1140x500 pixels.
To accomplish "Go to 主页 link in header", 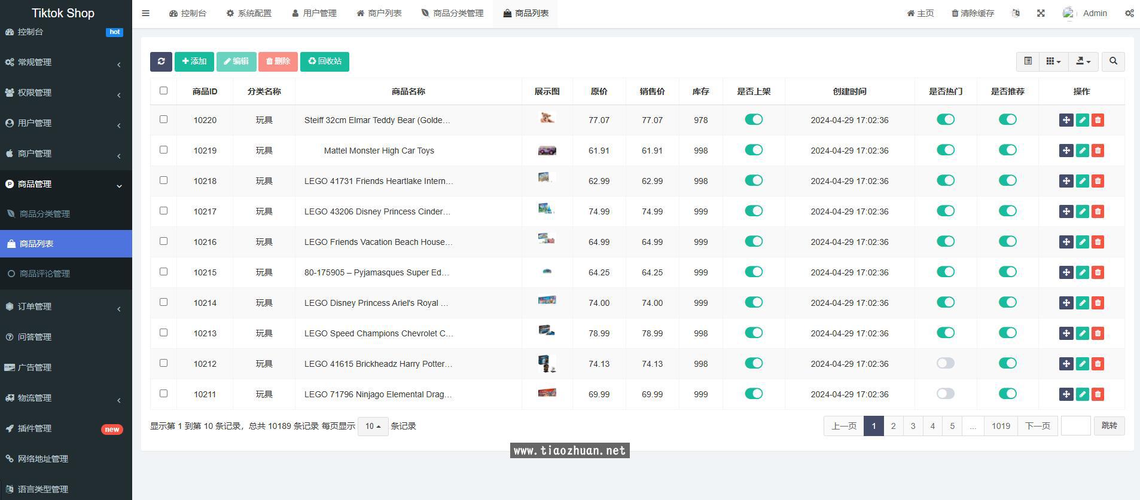I will pyautogui.click(x=920, y=13).
